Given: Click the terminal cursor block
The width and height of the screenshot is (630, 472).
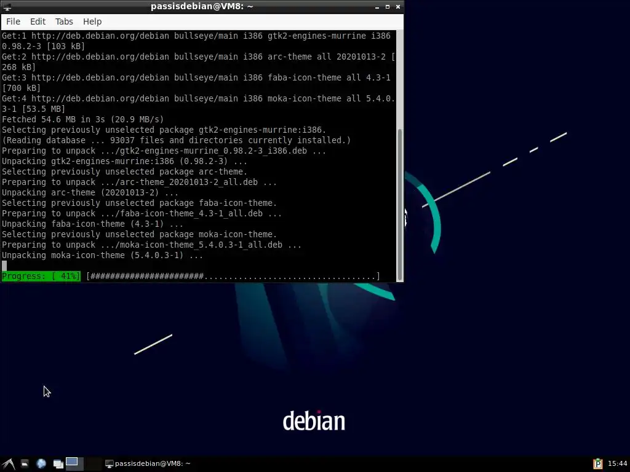Looking at the screenshot, I should (4, 265).
